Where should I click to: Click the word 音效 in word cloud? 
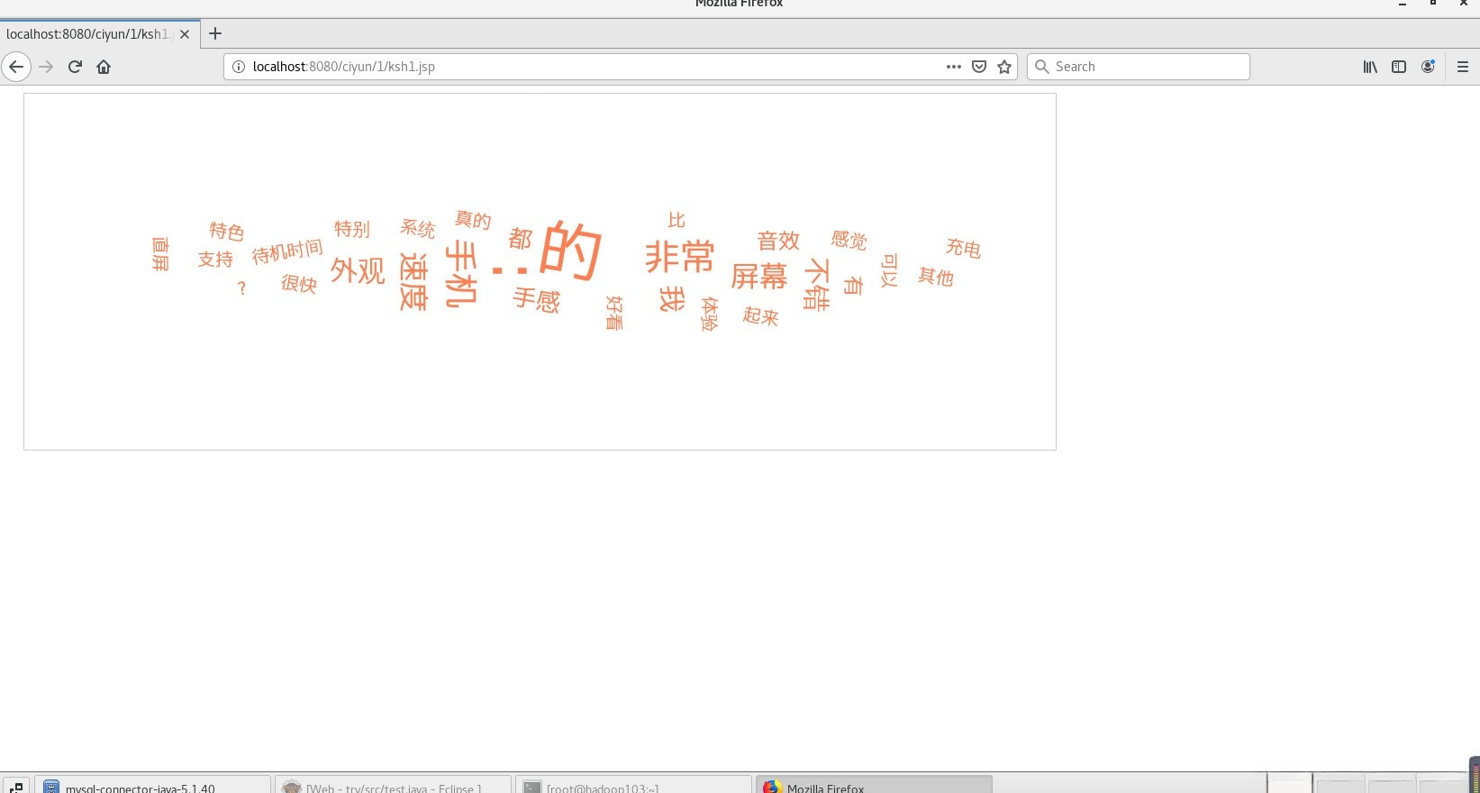778,241
